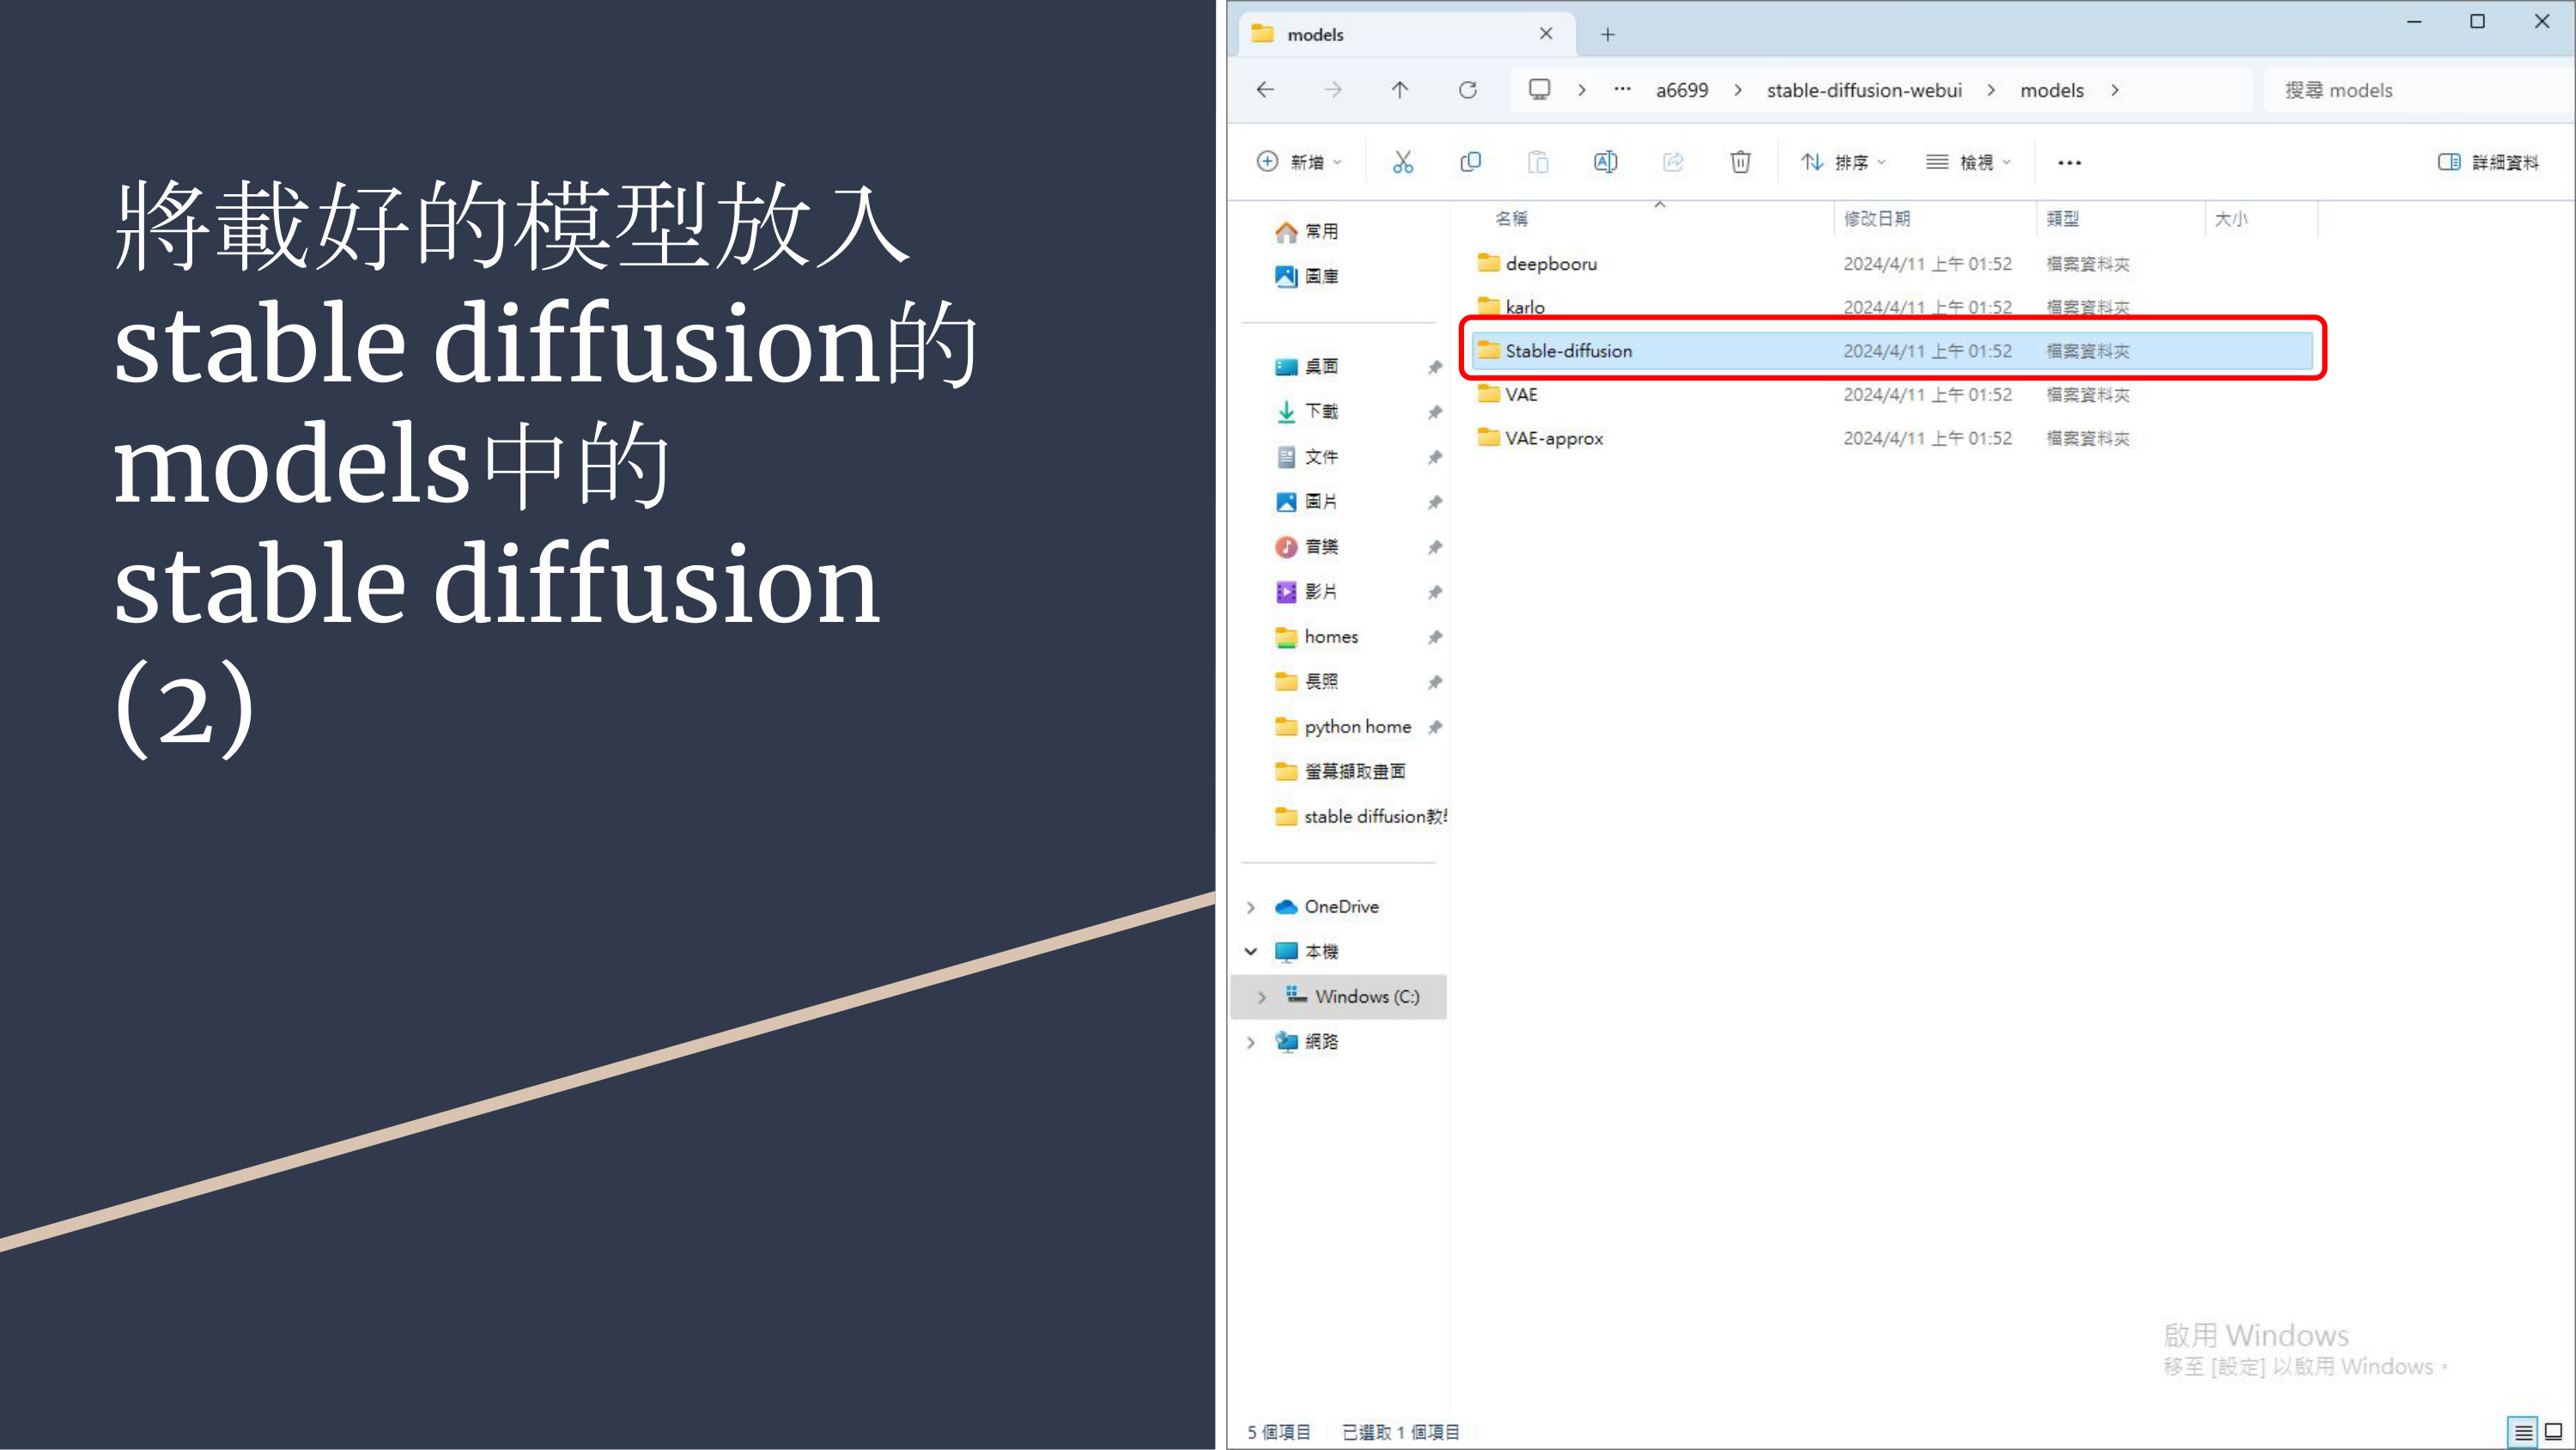The image size is (2576, 1450).
Task: Switch to details list view icon
Action: [x=2523, y=1432]
